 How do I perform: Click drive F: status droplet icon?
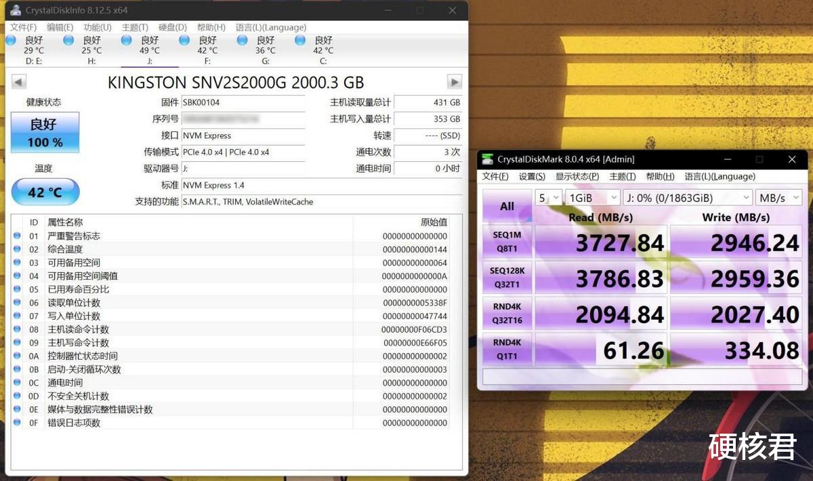click(x=184, y=41)
